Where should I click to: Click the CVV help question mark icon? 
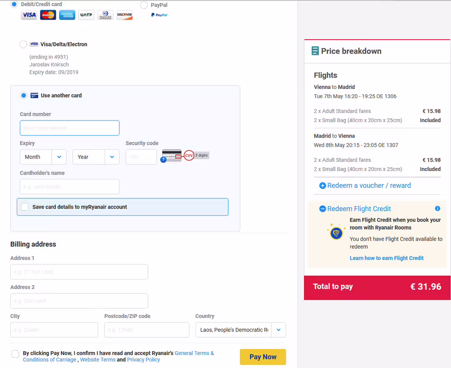click(x=163, y=159)
